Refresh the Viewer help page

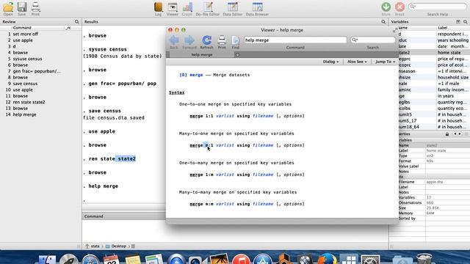206,43
